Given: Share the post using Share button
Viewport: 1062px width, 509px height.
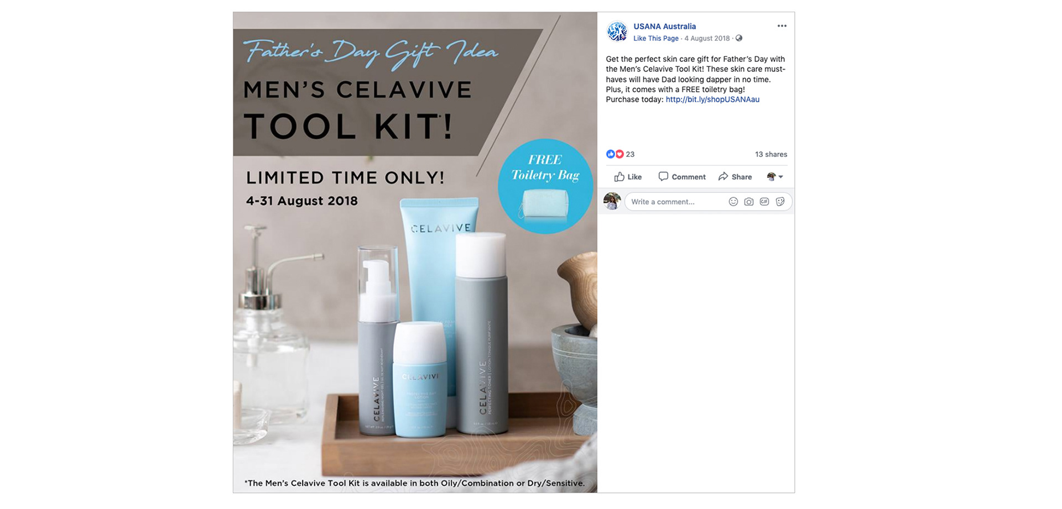Looking at the screenshot, I should tap(735, 177).
